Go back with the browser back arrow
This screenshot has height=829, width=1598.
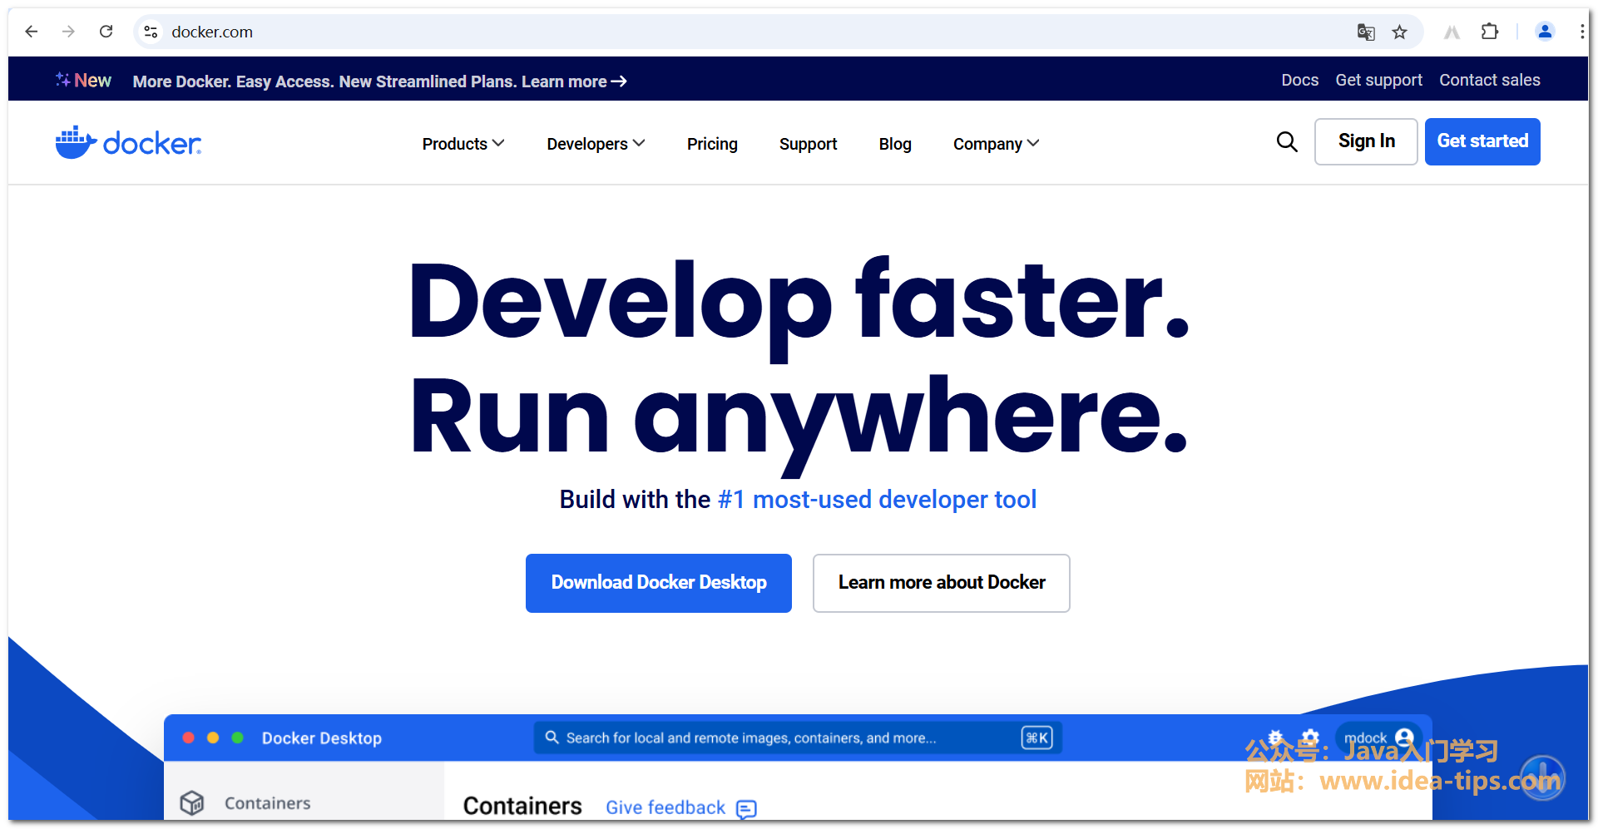(32, 32)
